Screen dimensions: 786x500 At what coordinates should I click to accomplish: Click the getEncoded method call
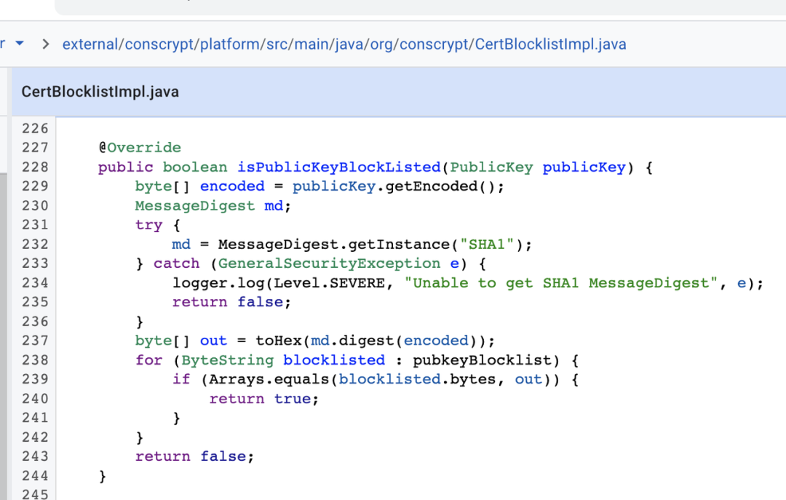pyautogui.click(x=432, y=186)
